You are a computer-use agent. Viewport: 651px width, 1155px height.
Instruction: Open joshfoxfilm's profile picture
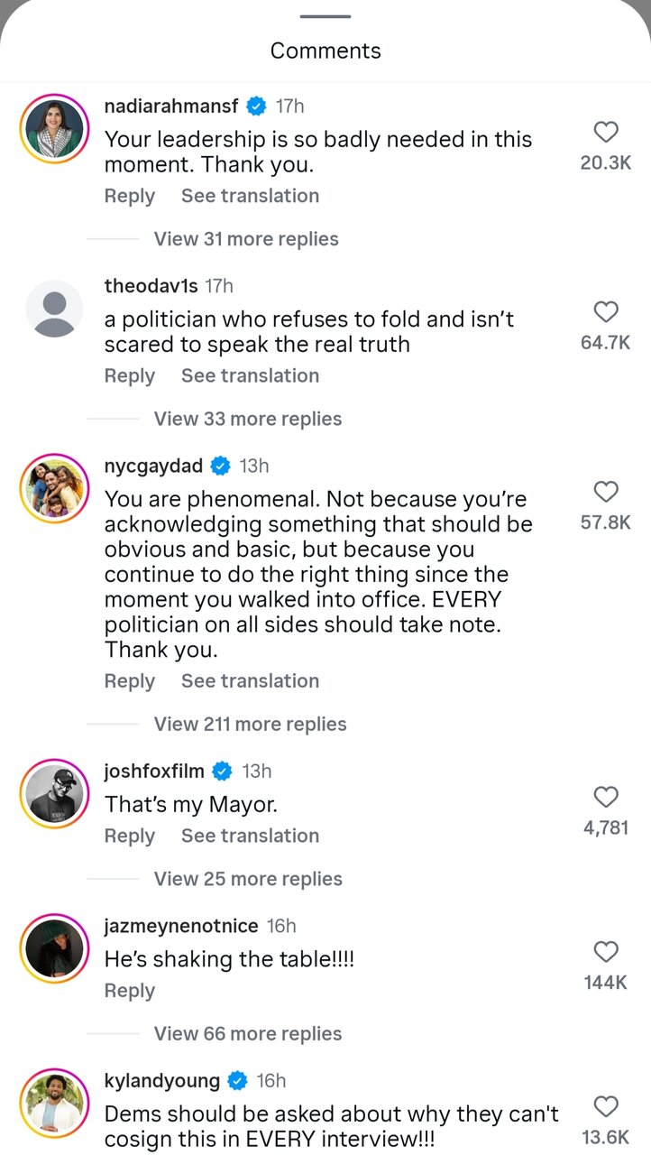54,793
